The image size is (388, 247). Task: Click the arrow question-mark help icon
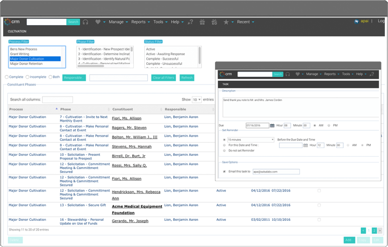point(190,22)
